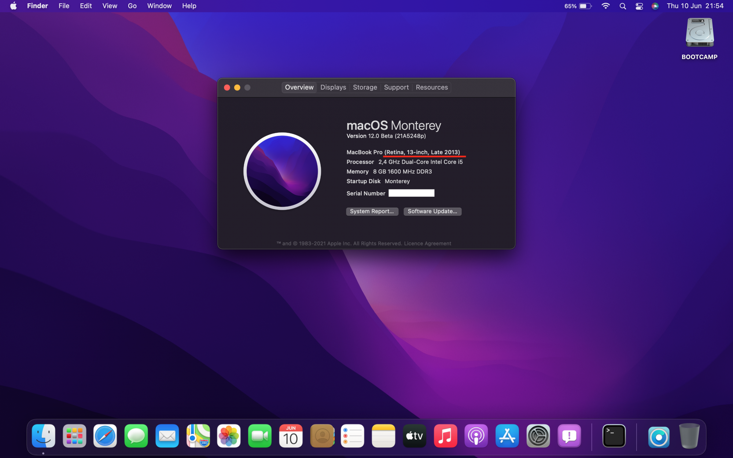Image resolution: width=733 pixels, height=458 pixels.
Task: Click the System Report button
Action: (x=372, y=211)
